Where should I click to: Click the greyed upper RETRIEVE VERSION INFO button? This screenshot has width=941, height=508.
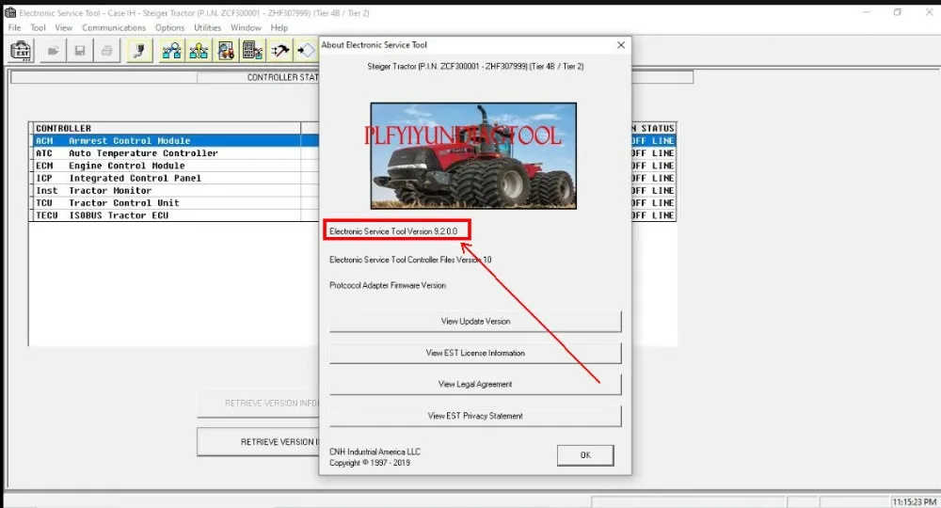point(259,403)
